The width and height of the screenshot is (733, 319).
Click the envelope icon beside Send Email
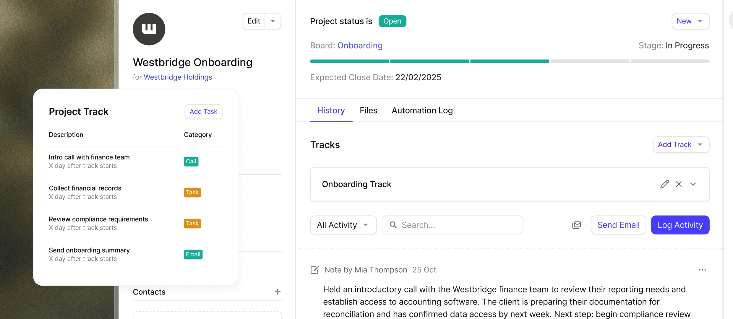point(576,225)
